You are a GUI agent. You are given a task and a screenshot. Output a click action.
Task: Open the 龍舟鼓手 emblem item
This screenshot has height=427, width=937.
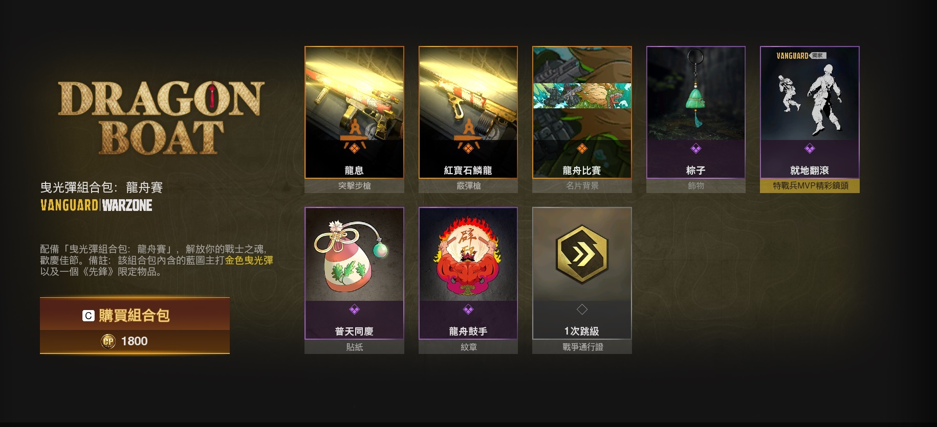468,280
